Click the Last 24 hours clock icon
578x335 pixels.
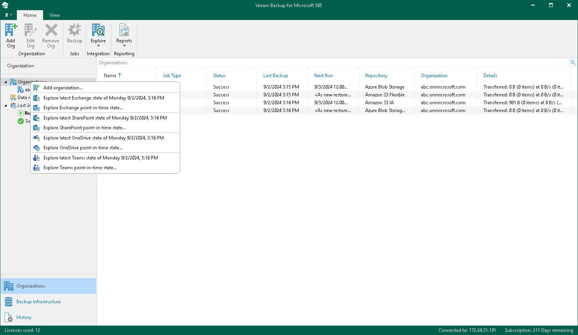13,105
